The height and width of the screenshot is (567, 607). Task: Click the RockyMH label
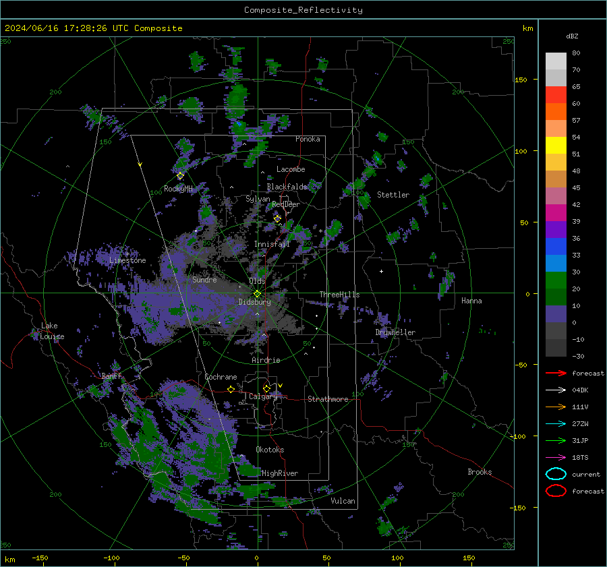[178, 189]
